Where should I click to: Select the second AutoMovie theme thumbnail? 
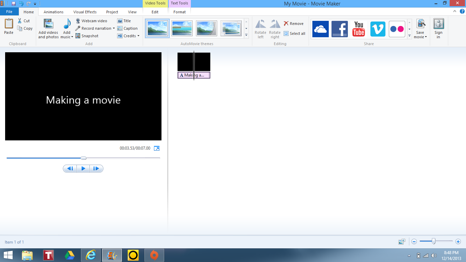(182, 28)
